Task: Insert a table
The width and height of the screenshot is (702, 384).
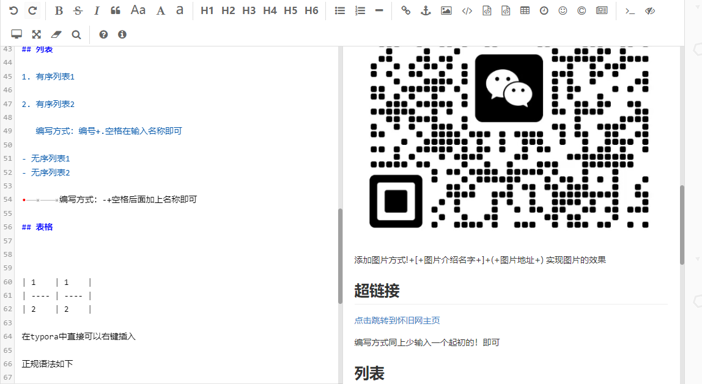Action: [x=525, y=10]
